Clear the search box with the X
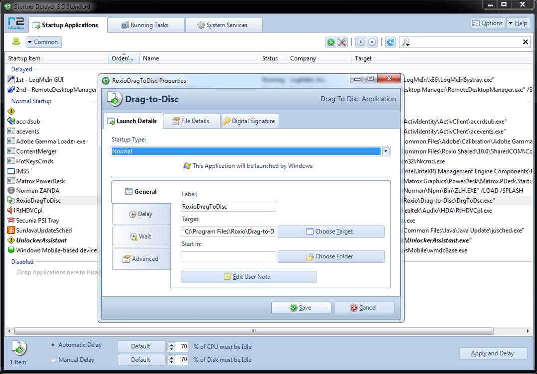 tap(525, 42)
